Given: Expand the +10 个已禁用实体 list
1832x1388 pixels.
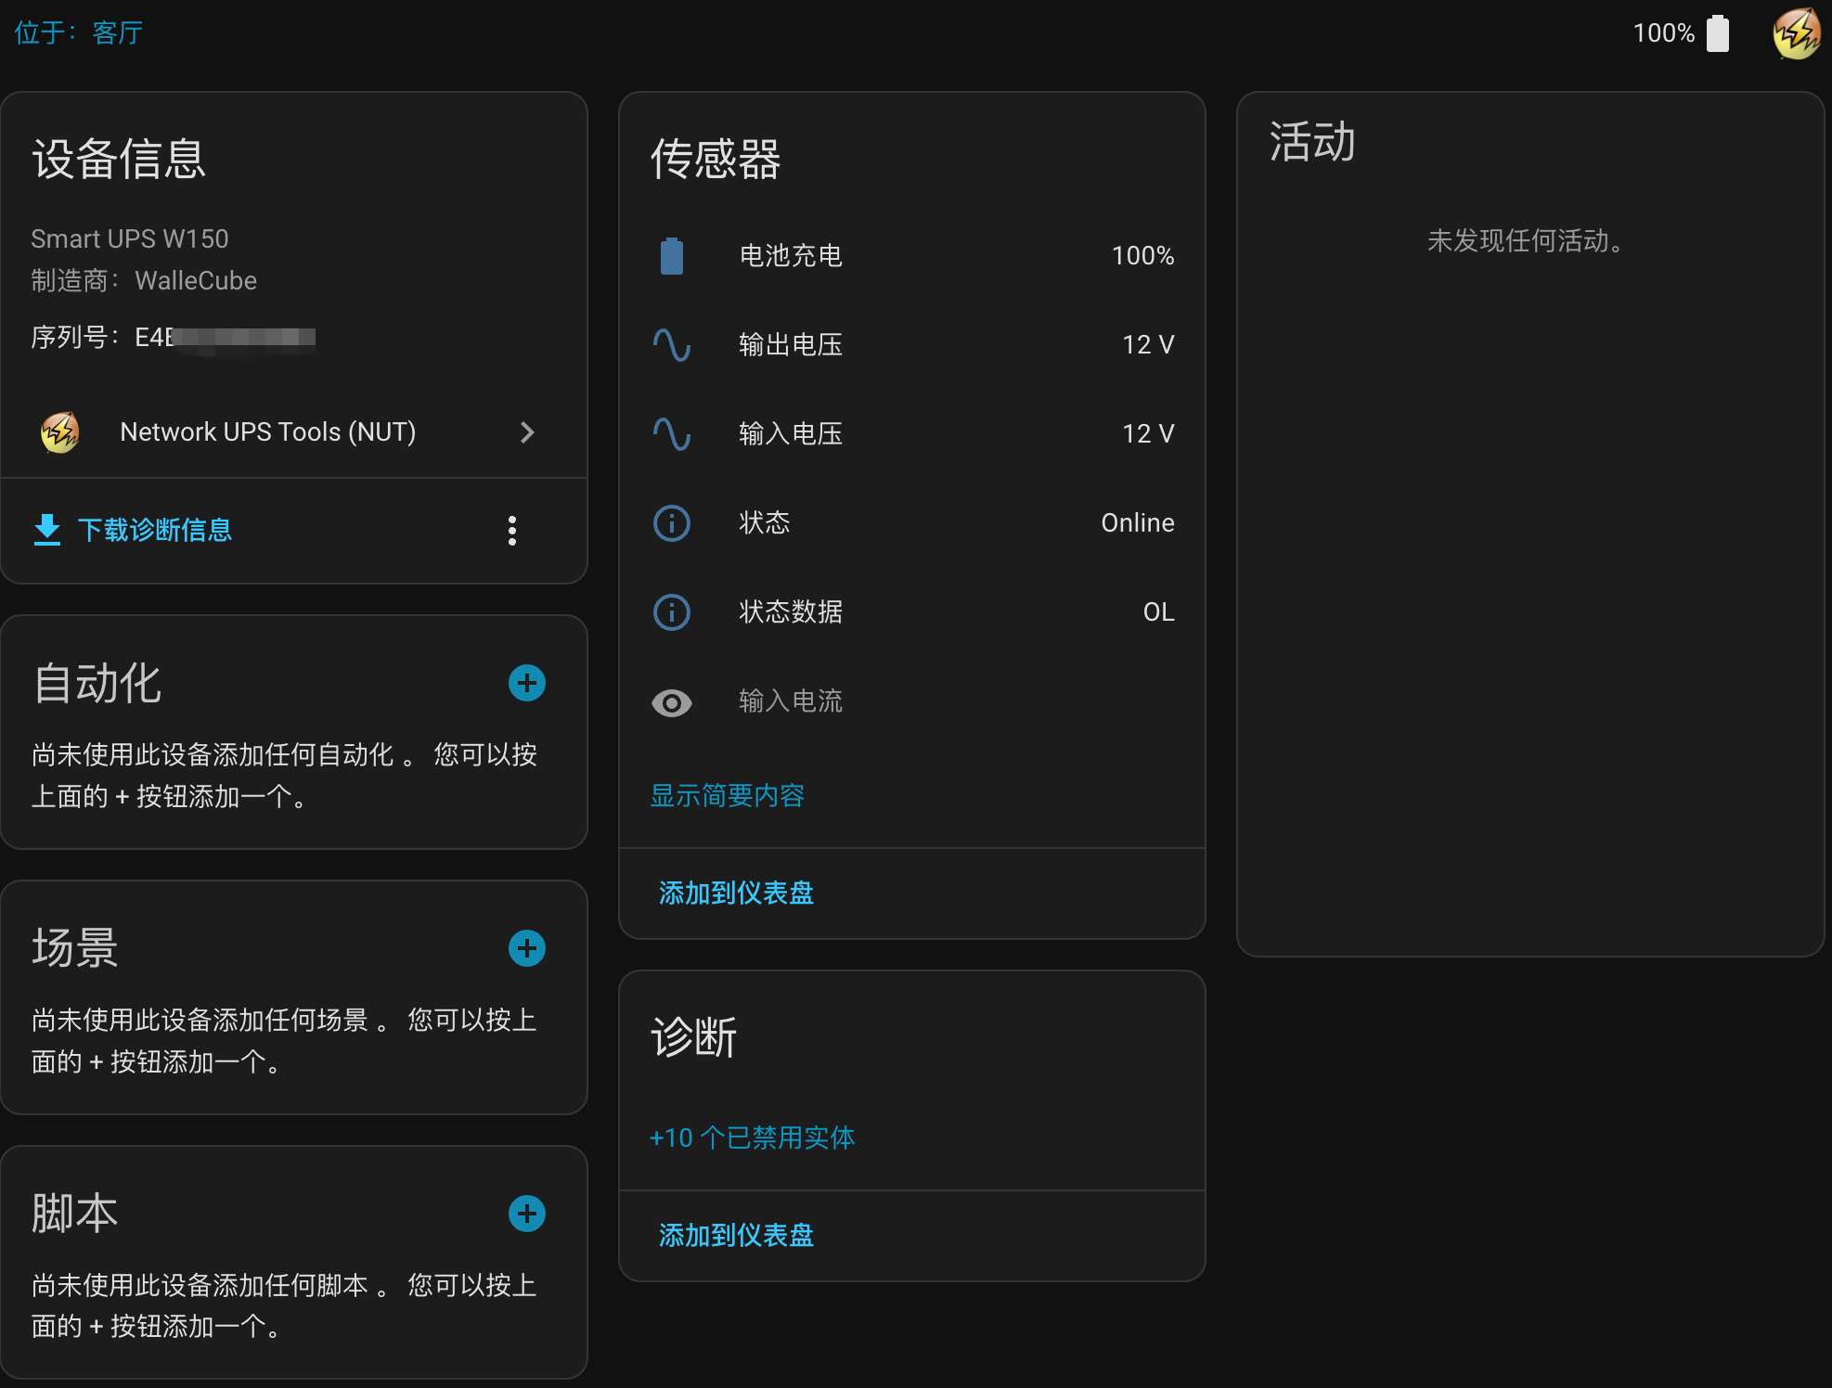Looking at the screenshot, I should point(752,1137).
